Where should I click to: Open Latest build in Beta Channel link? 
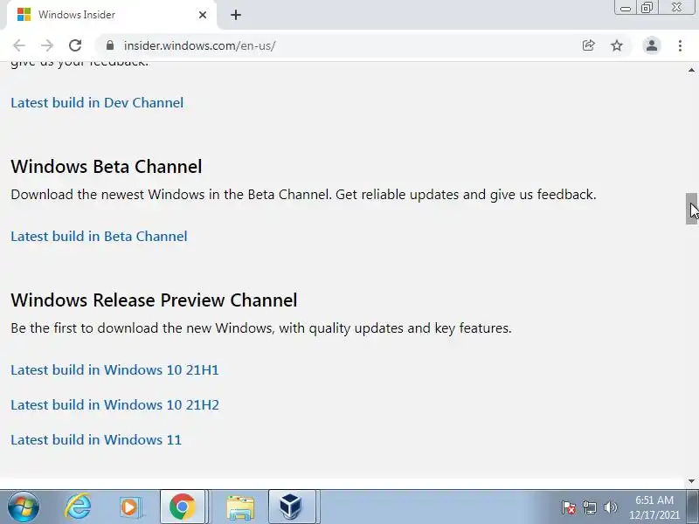[x=99, y=237]
